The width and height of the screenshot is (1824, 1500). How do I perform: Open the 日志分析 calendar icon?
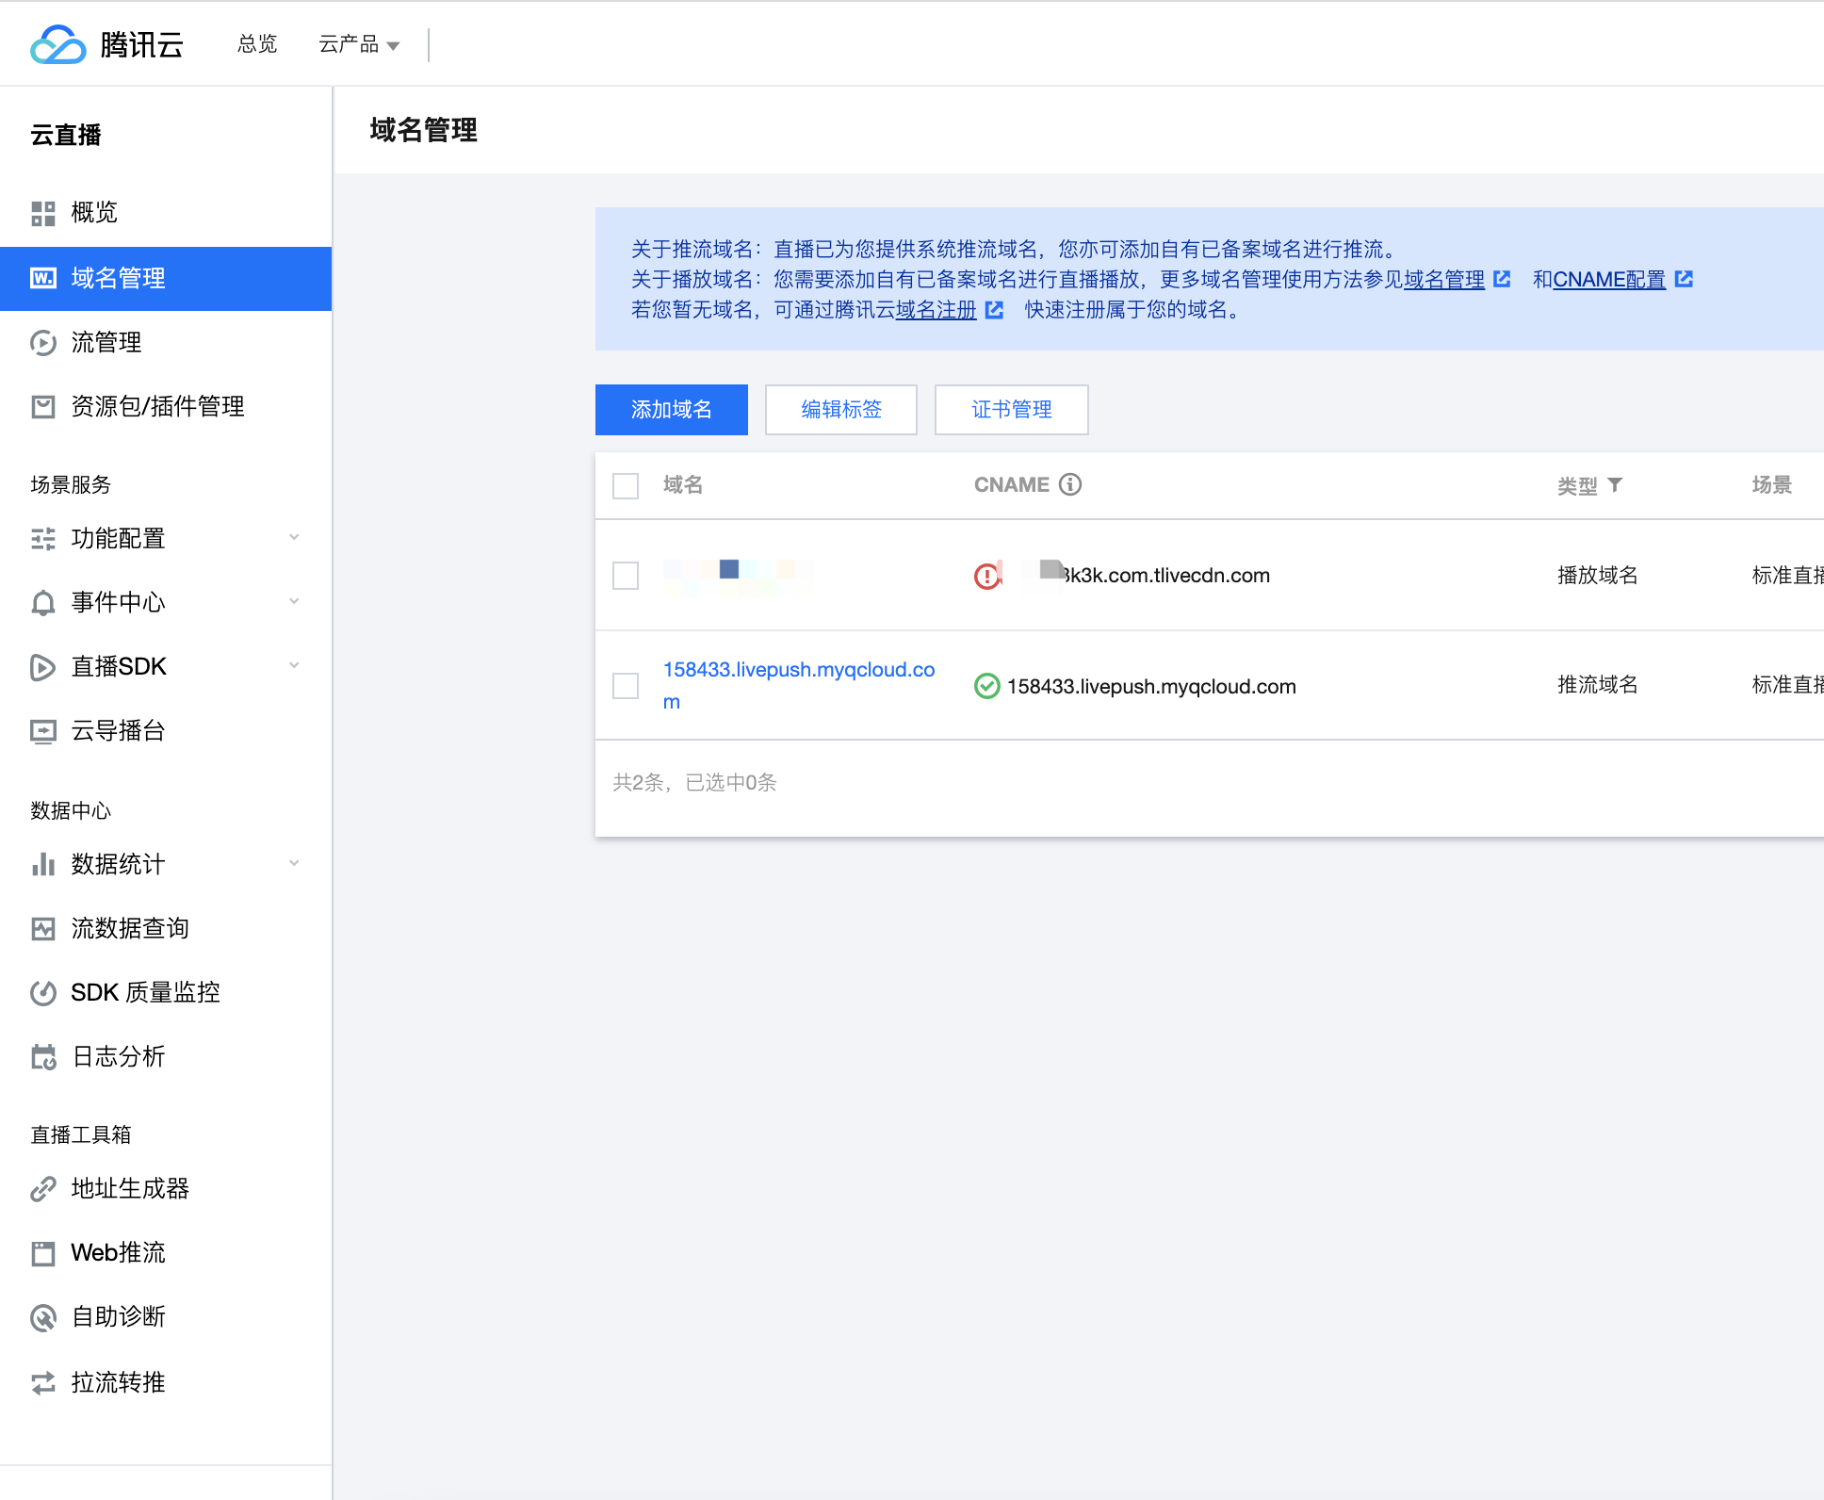(x=43, y=1057)
